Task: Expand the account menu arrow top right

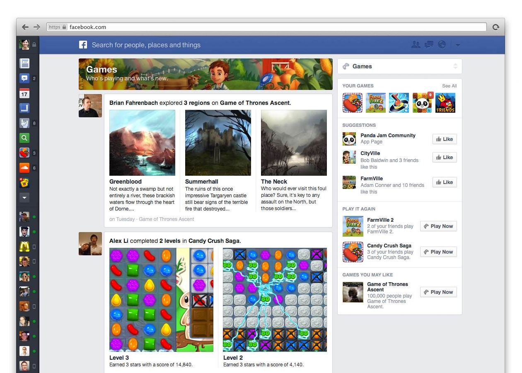Action: 458,45
